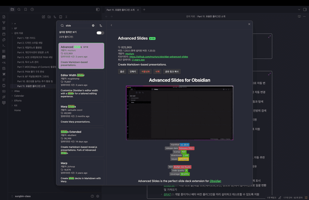Open the 'Obsidian' link in plugin description

(x=215, y=181)
